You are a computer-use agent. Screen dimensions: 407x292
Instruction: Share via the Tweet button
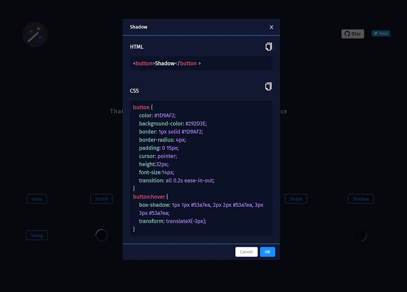(380, 33)
